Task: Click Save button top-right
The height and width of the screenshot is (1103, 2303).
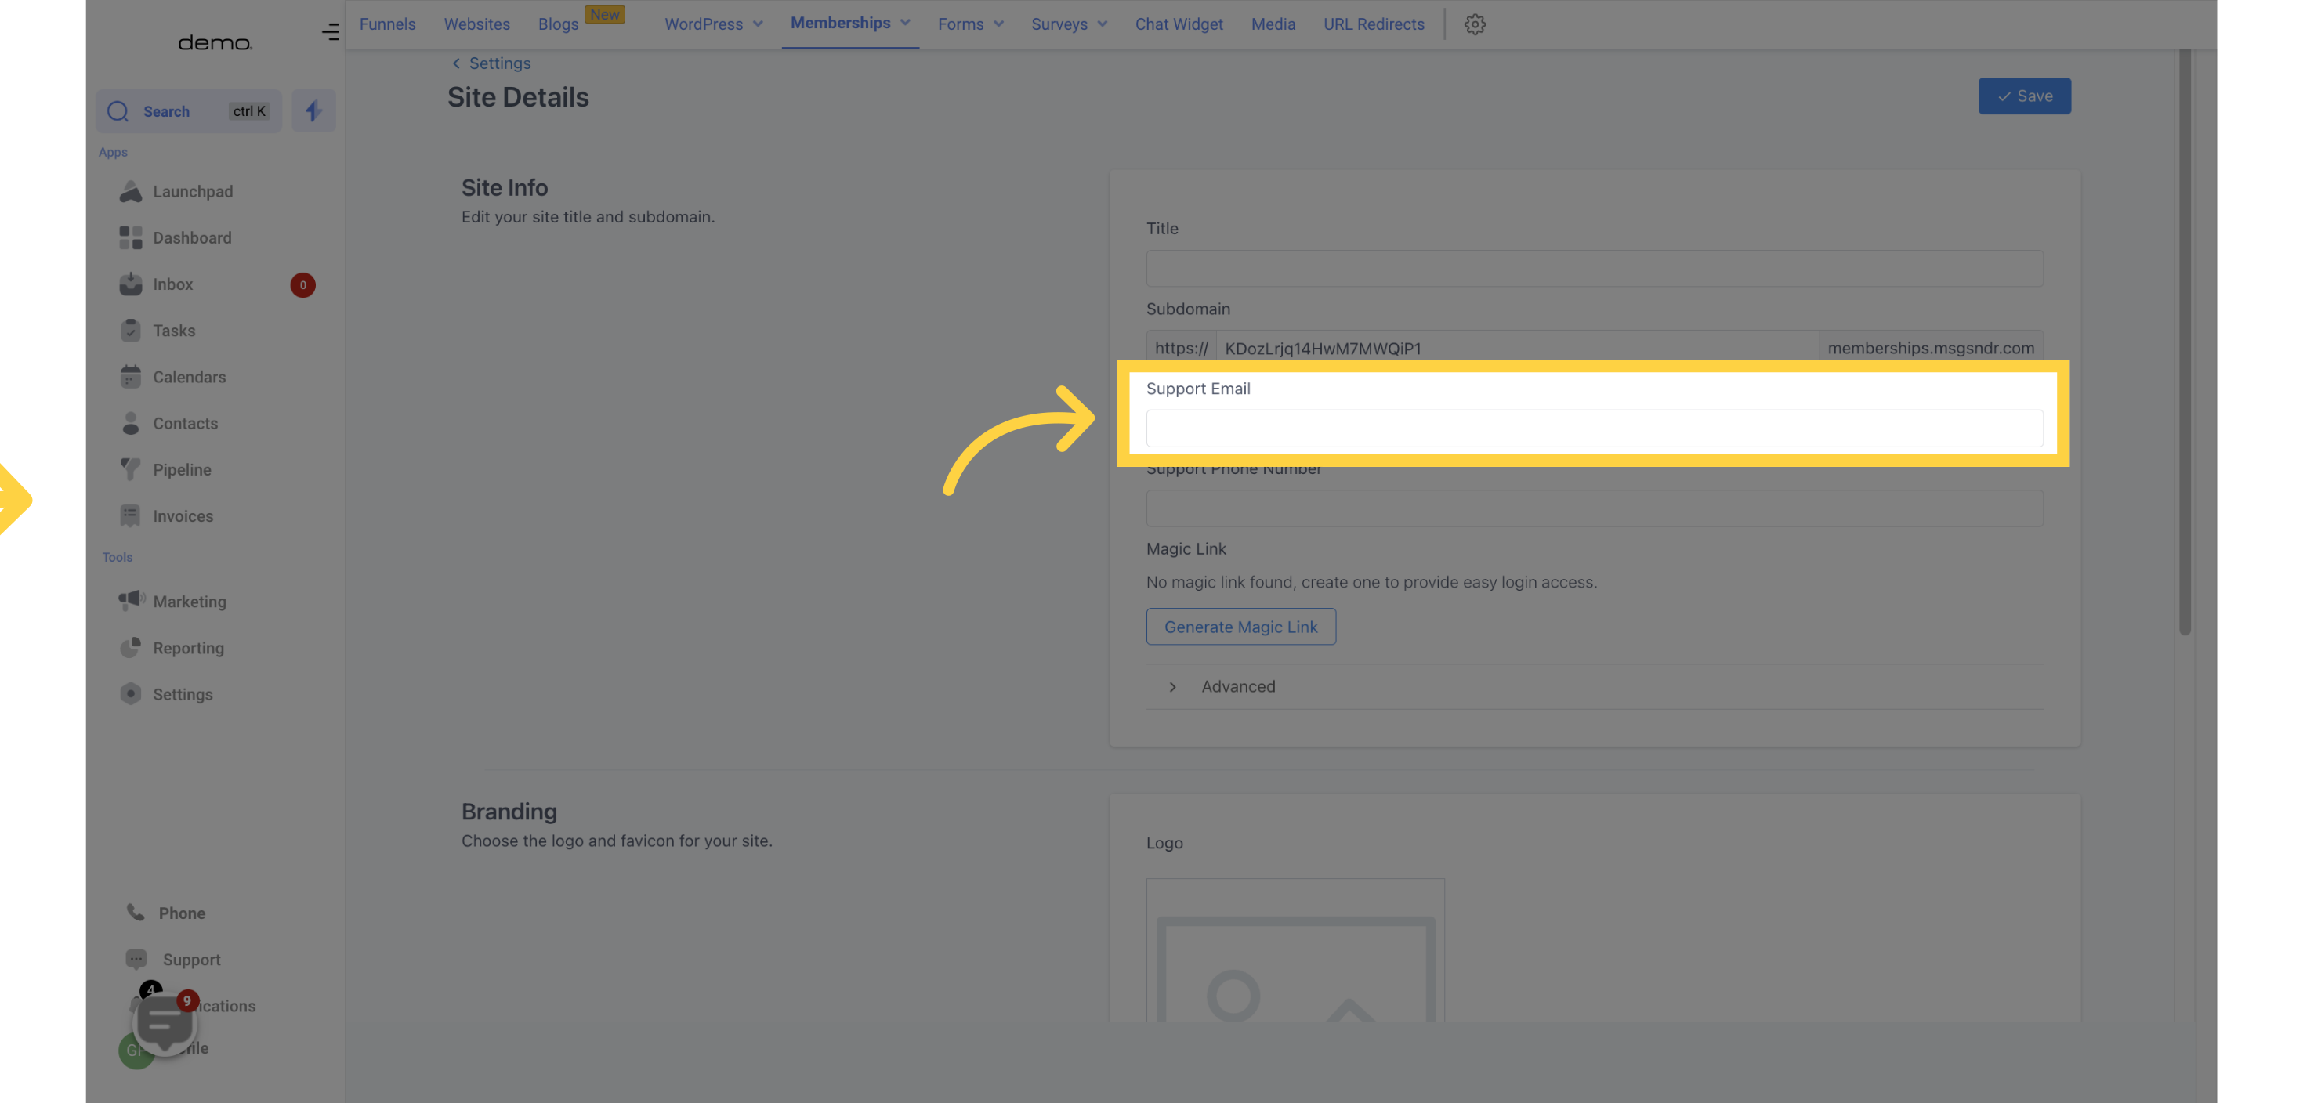Action: pyautogui.click(x=2024, y=96)
